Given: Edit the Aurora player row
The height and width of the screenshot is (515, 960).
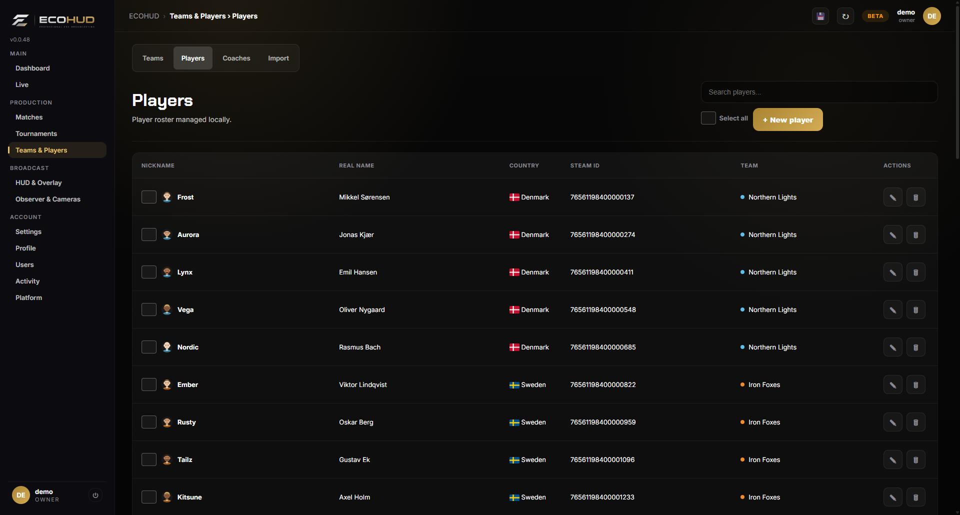Looking at the screenshot, I should (x=892, y=234).
